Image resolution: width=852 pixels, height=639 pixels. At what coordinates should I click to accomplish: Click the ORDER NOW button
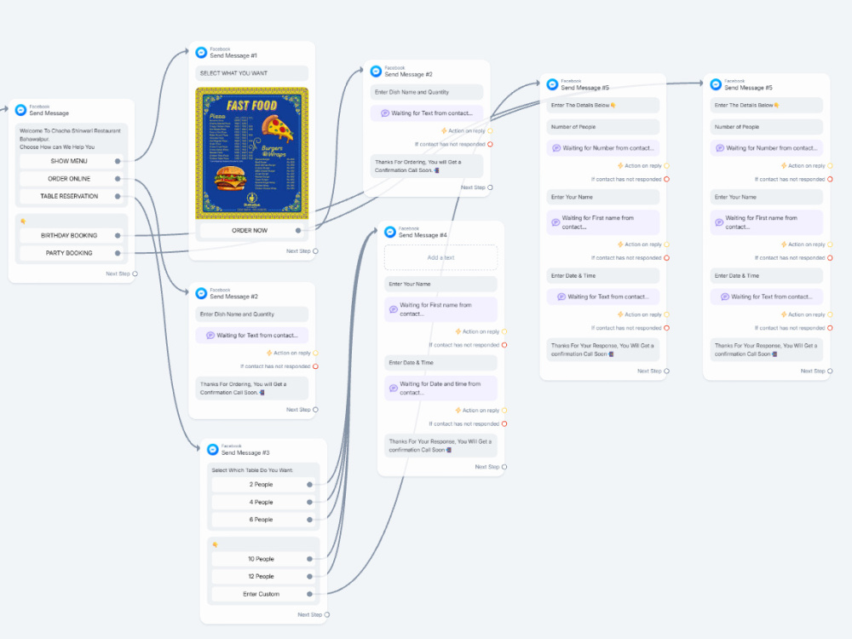(x=251, y=230)
